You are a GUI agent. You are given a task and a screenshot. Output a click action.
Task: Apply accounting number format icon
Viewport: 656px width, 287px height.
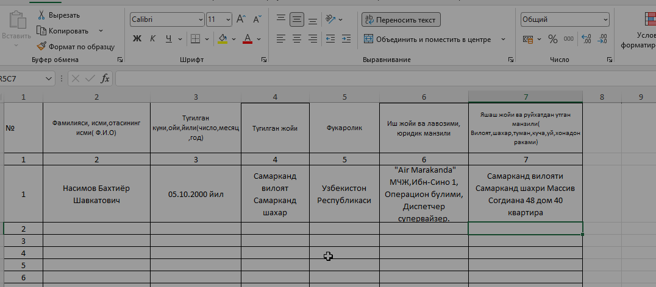[529, 39]
